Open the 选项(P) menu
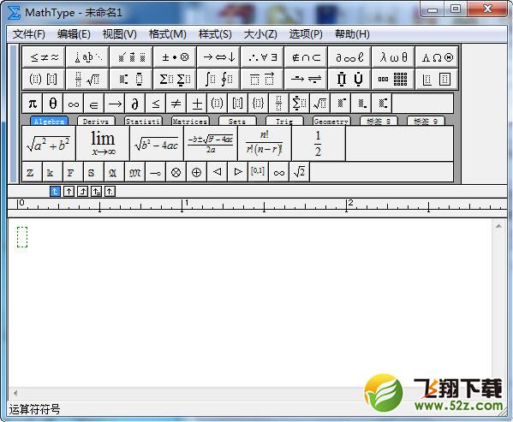Screen dimensions: 513x422 click(x=306, y=34)
